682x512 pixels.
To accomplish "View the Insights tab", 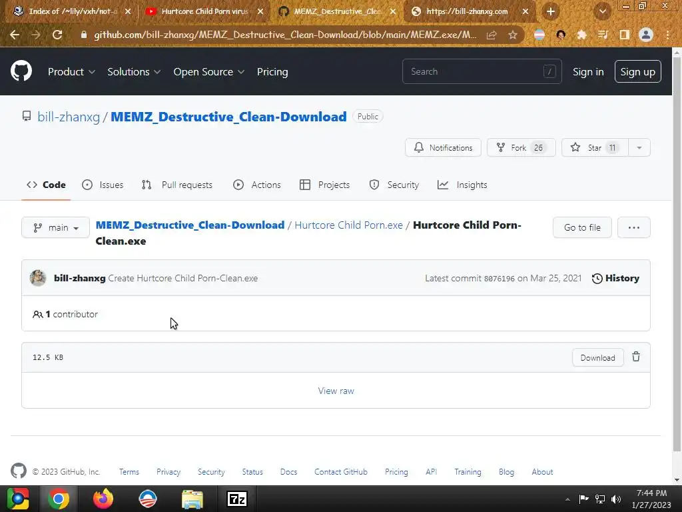I will 462,185.
